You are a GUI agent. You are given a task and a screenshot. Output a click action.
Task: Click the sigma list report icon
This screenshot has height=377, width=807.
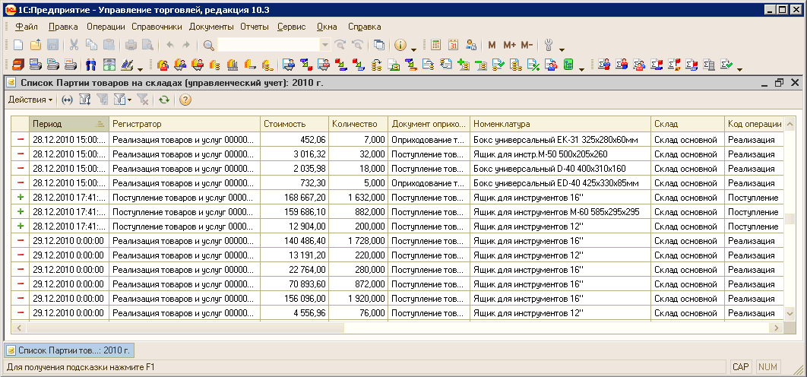(x=709, y=65)
